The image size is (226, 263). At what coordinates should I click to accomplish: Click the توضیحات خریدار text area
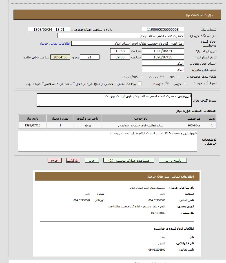[108, 141]
